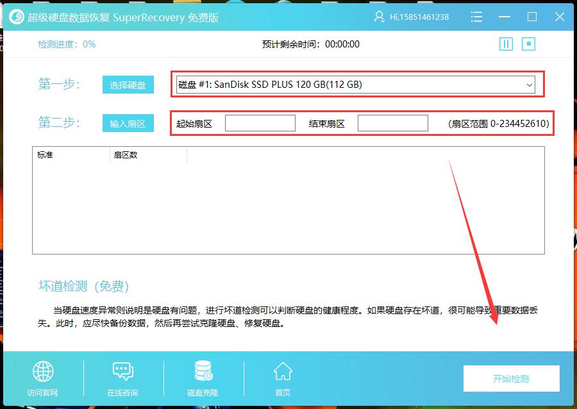Click the dropdown chevron arrow
Image resolution: width=577 pixels, height=409 pixels.
point(530,84)
